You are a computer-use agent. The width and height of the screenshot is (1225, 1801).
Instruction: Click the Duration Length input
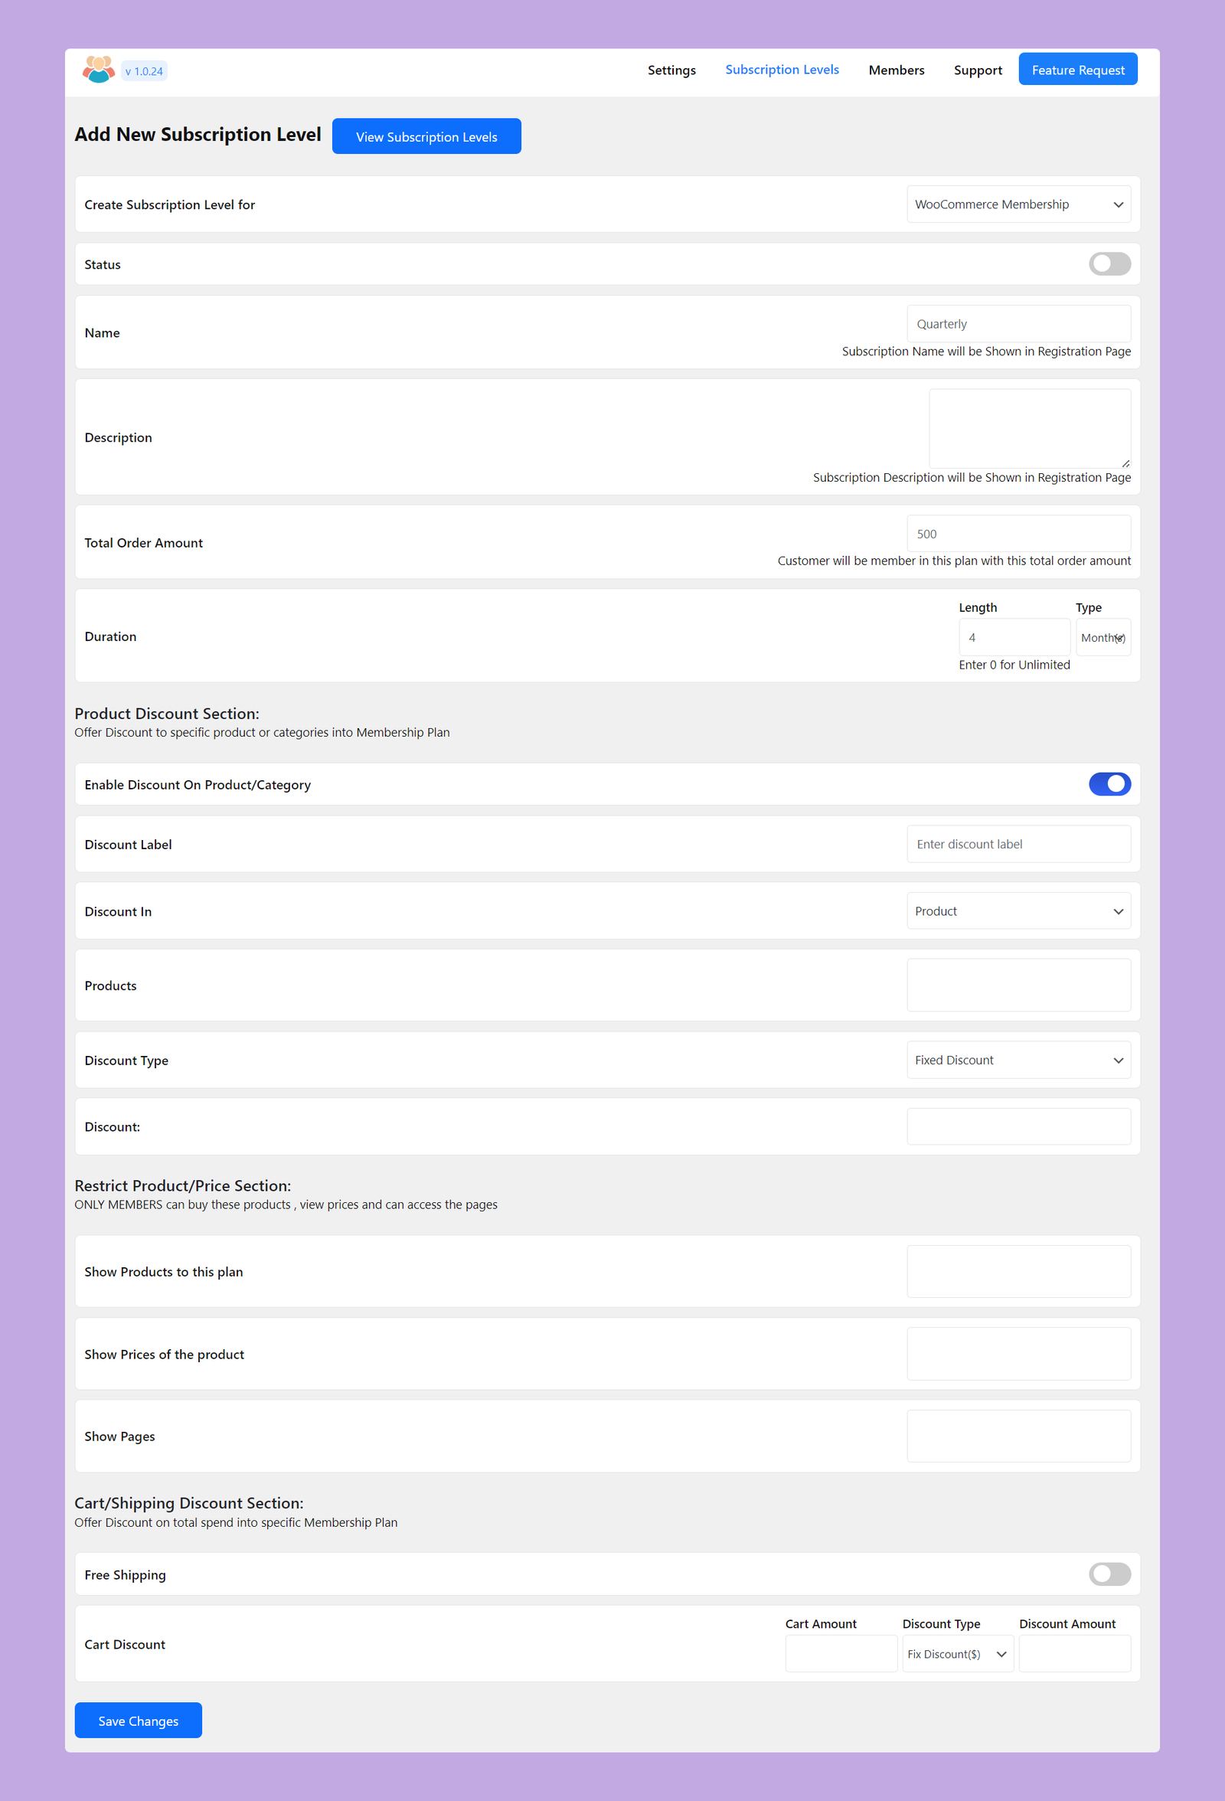[1014, 638]
